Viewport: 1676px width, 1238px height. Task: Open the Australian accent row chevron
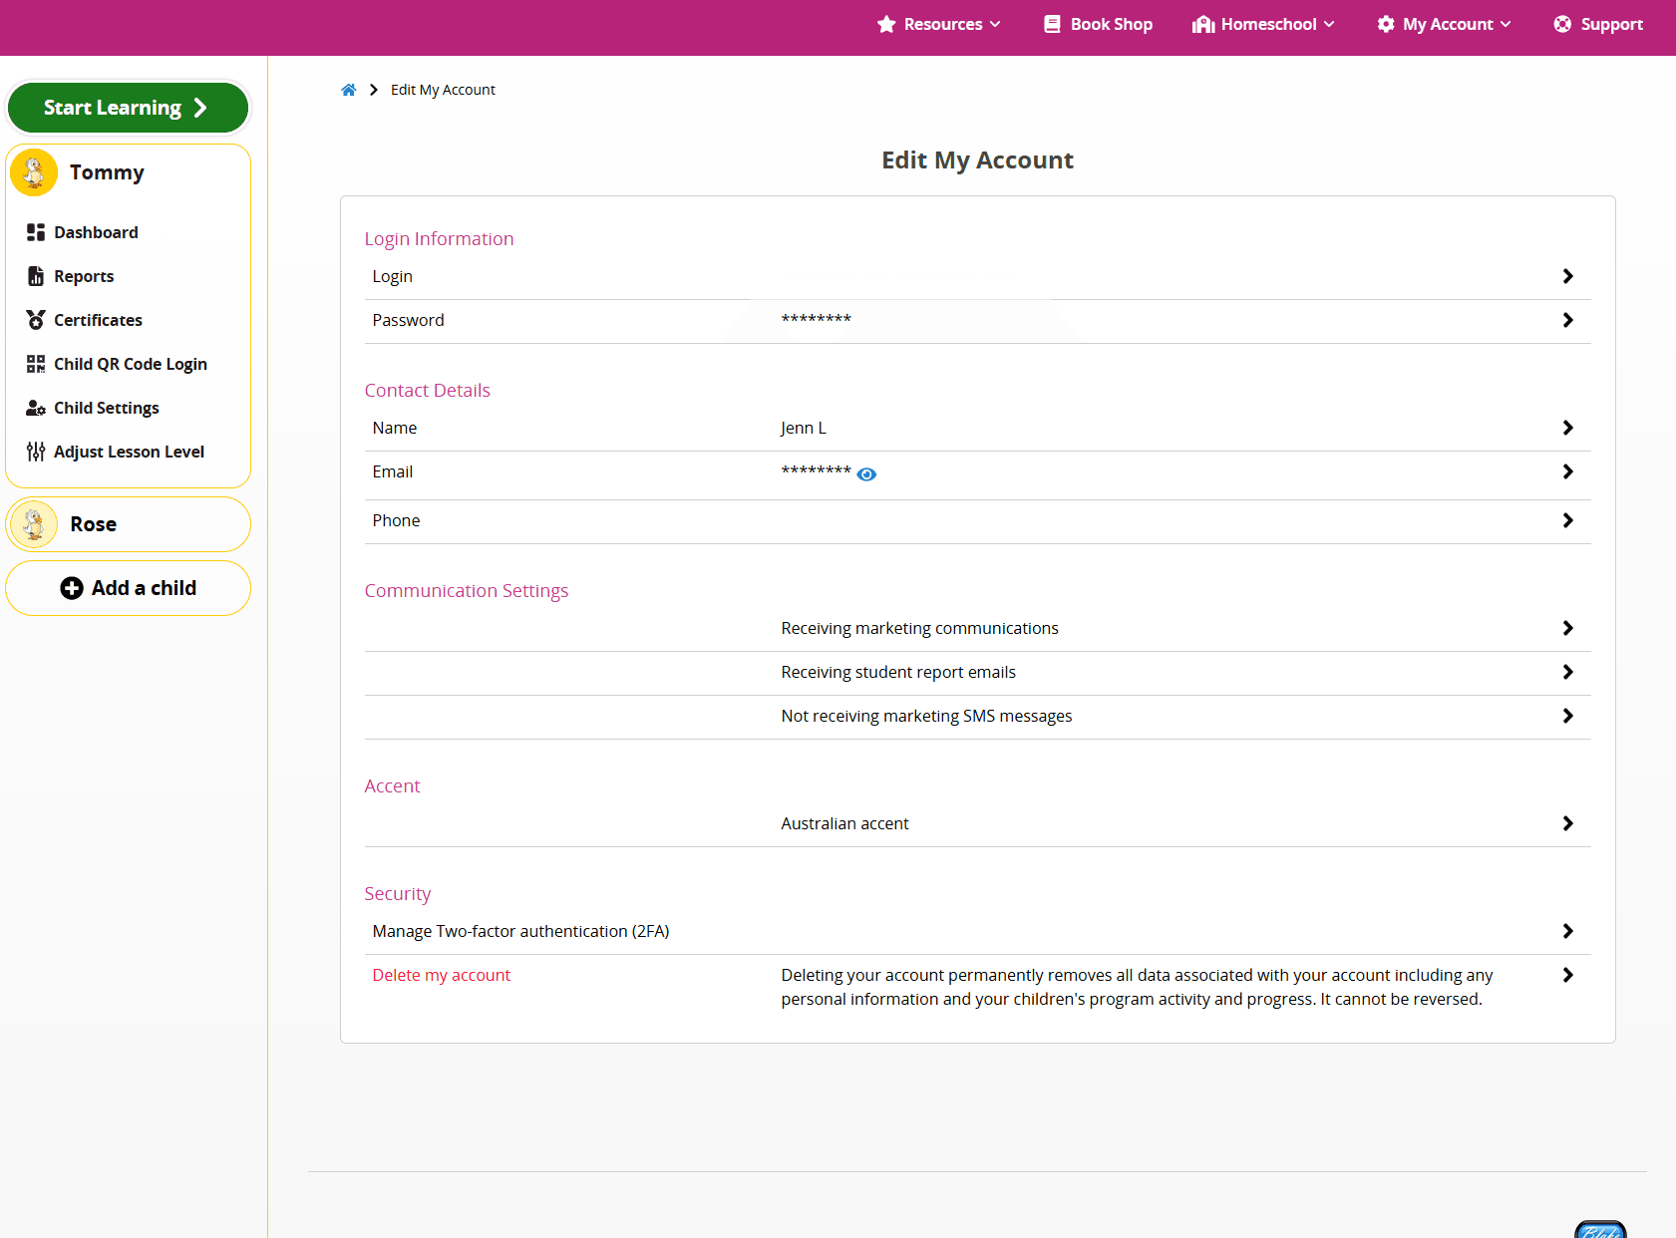(x=1568, y=823)
